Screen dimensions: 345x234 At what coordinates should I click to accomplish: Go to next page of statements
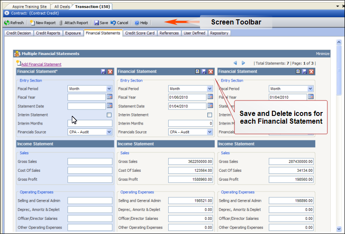coord(243,63)
